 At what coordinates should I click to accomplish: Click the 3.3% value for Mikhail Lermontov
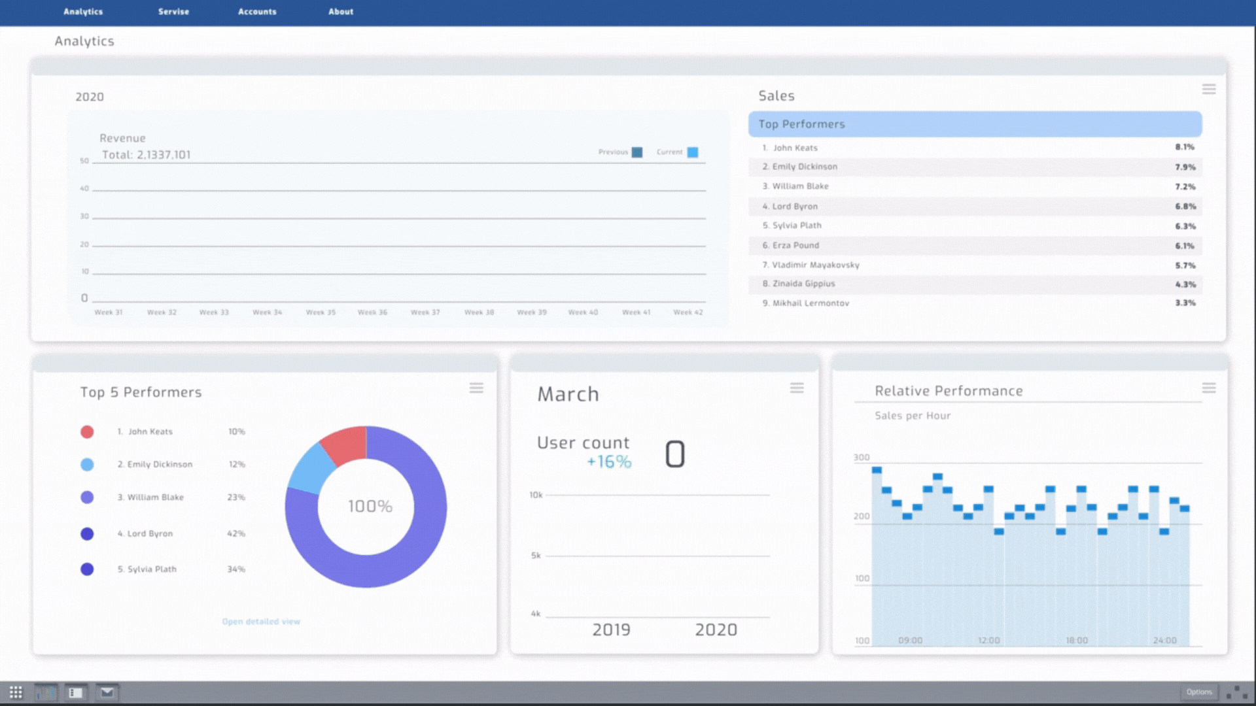point(1185,303)
